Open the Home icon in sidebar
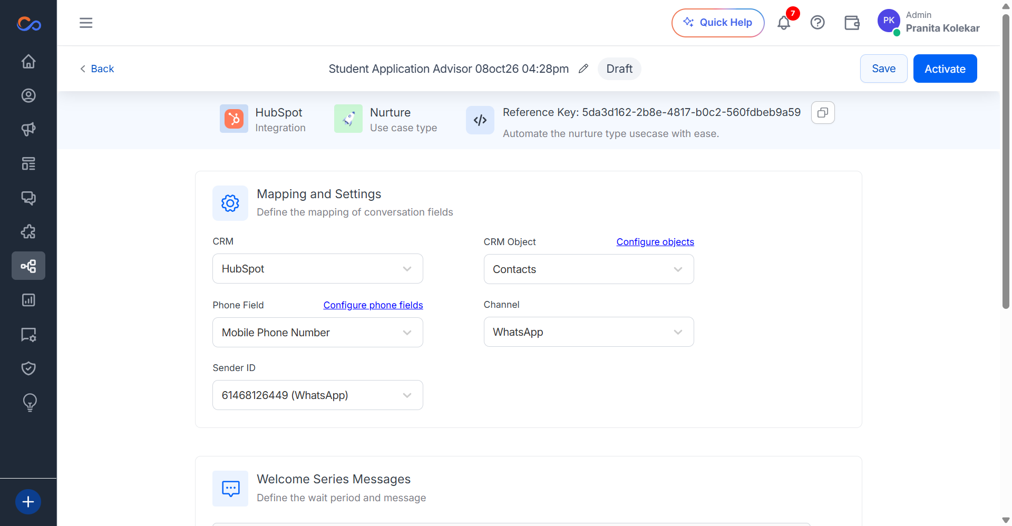The height and width of the screenshot is (526, 1012). point(28,62)
